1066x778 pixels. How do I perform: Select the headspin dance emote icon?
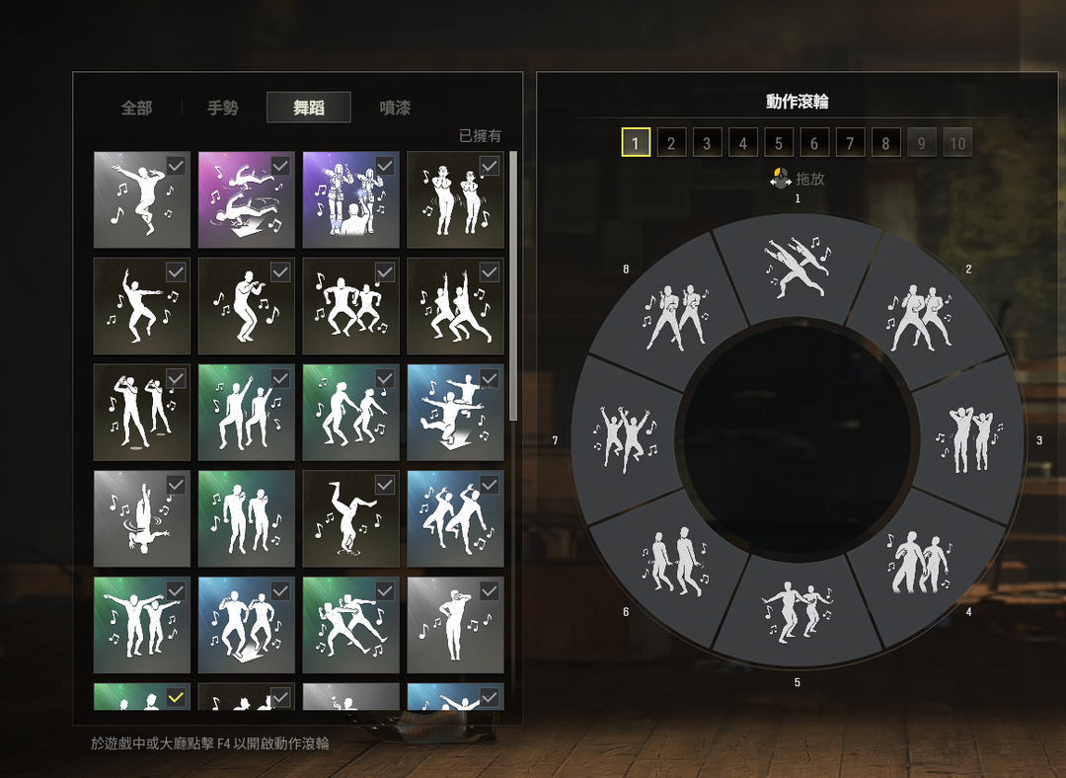pyautogui.click(x=142, y=518)
